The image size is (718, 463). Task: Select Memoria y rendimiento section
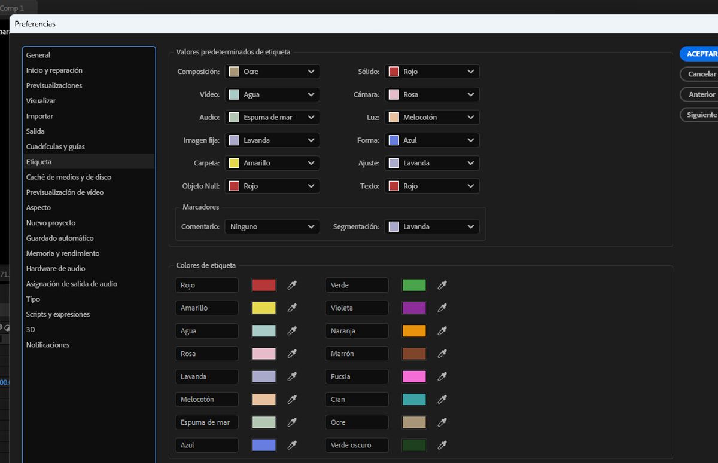tap(89, 253)
